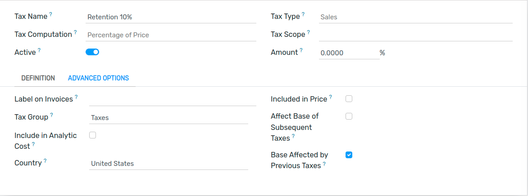This screenshot has height=196, width=528.
Task: Click help icon next to Tax Scope
Action: point(309,32)
